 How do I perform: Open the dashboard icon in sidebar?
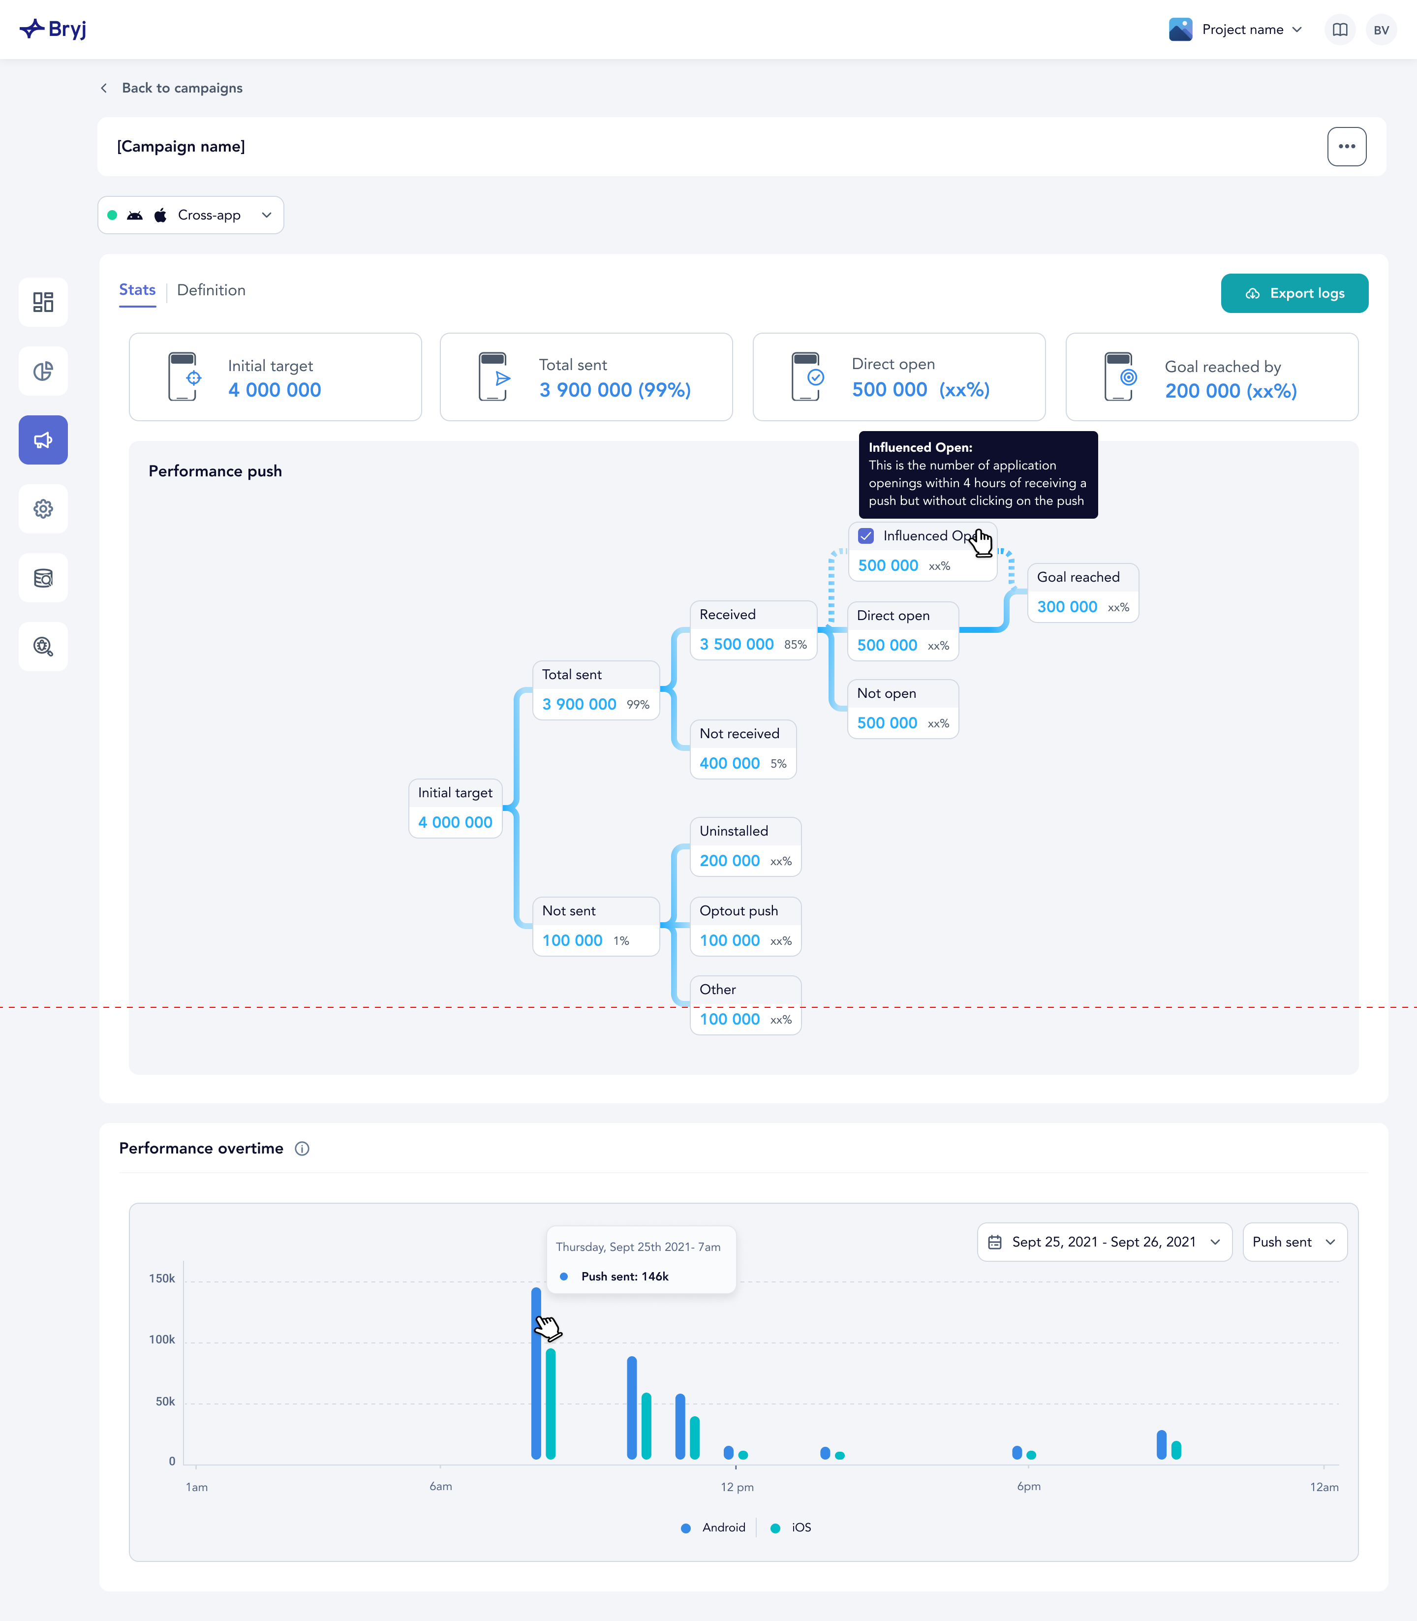[x=43, y=302]
